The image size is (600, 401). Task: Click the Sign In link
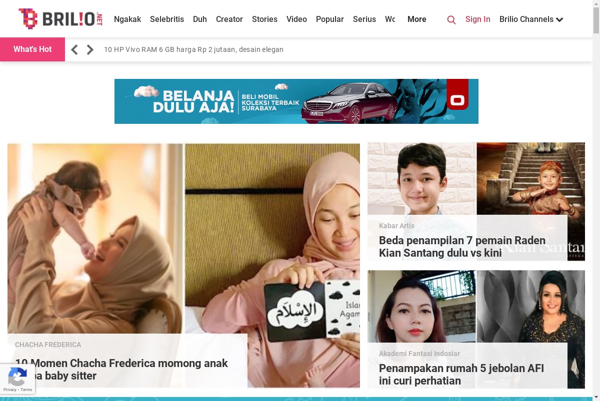pyautogui.click(x=477, y=19)
